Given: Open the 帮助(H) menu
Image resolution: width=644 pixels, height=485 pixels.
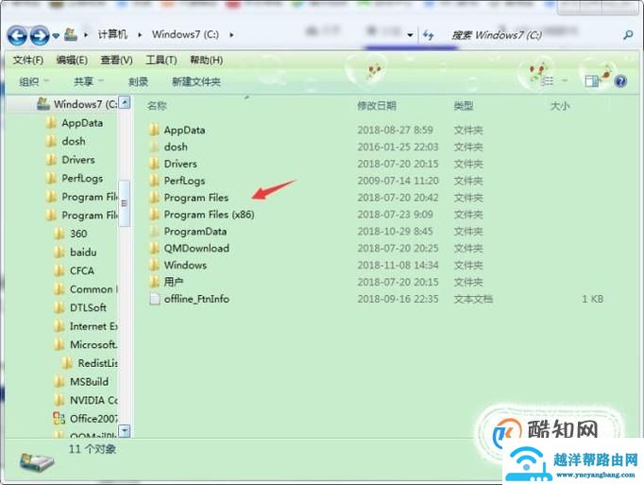Looking at the screenshot, I should [206, 61].
